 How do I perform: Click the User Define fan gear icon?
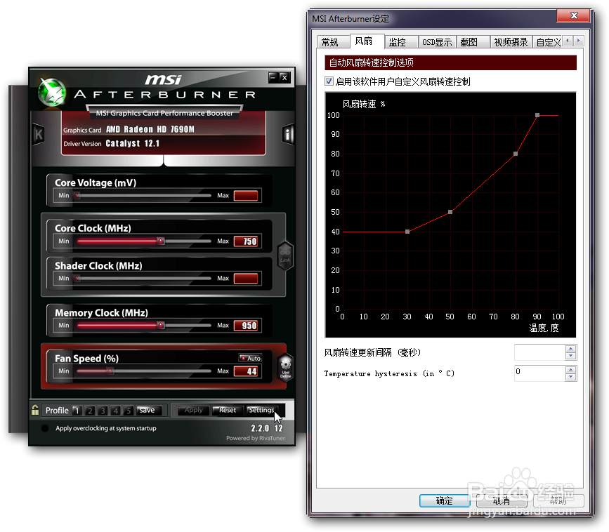(x=285, y=367)
